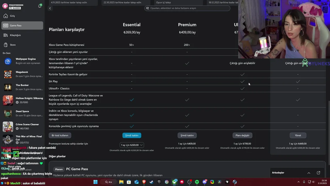Click the 200+ library count cell
The height and width of the screenshot is (186, 330).
tap(187, 45)
